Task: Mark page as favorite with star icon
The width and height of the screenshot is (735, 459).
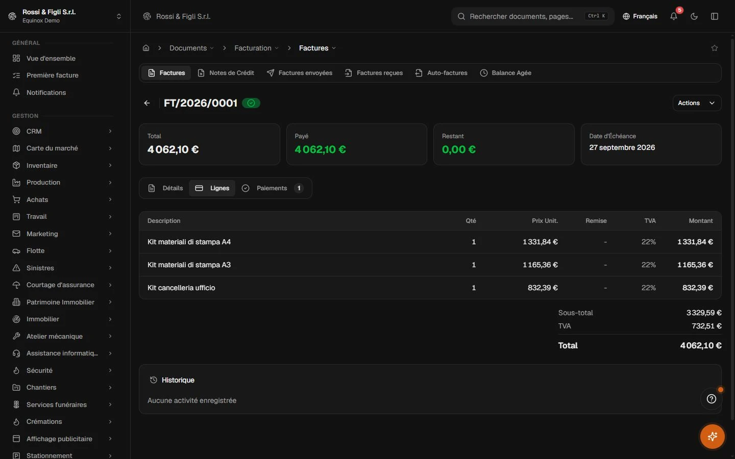Action: coord(715,48)
